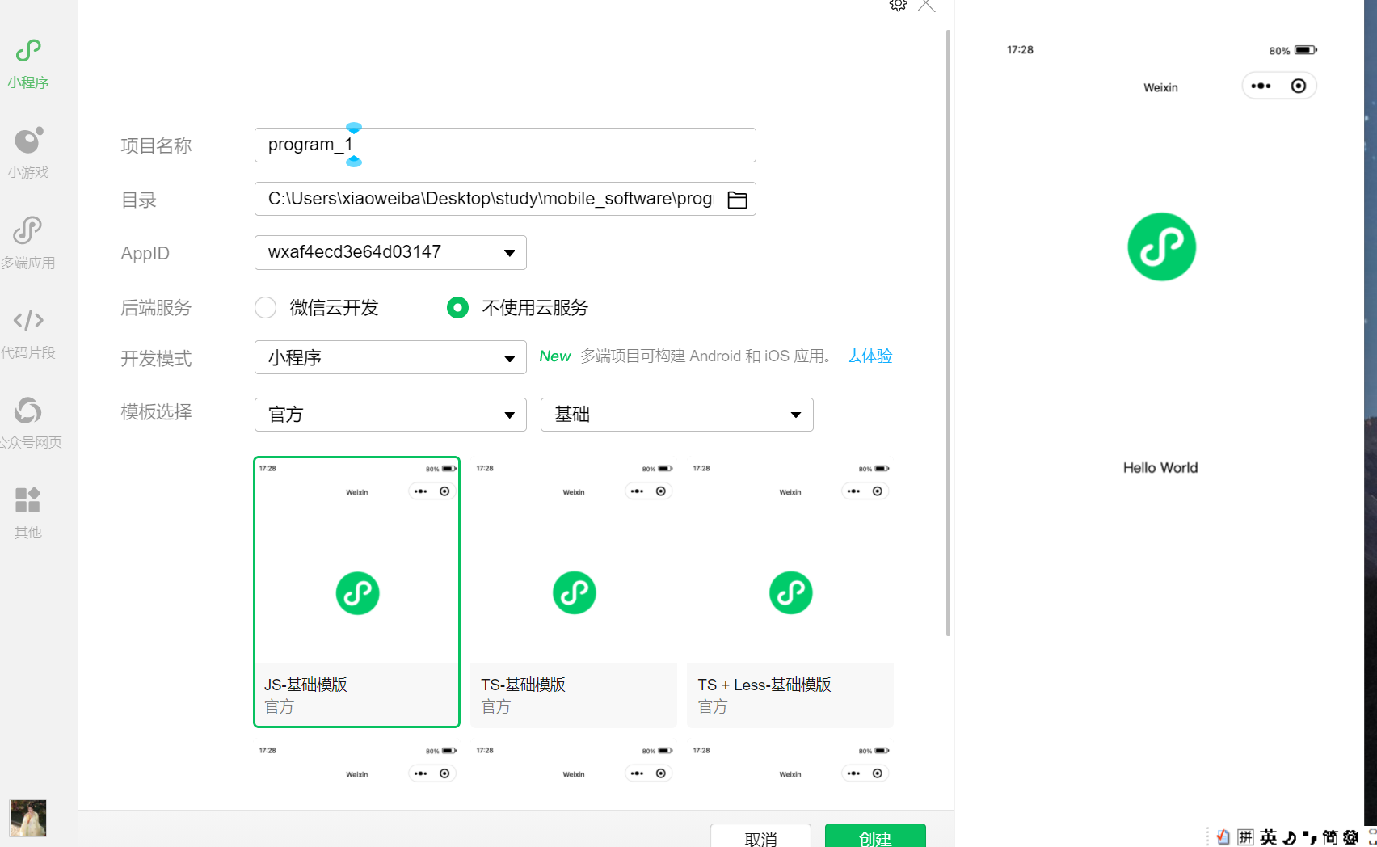Image resolution: width=1377 pixels, height=847 pixels.
Task: Open the 基础 template type dropdown
Action: pyautogui.click(x=676, y=415)
